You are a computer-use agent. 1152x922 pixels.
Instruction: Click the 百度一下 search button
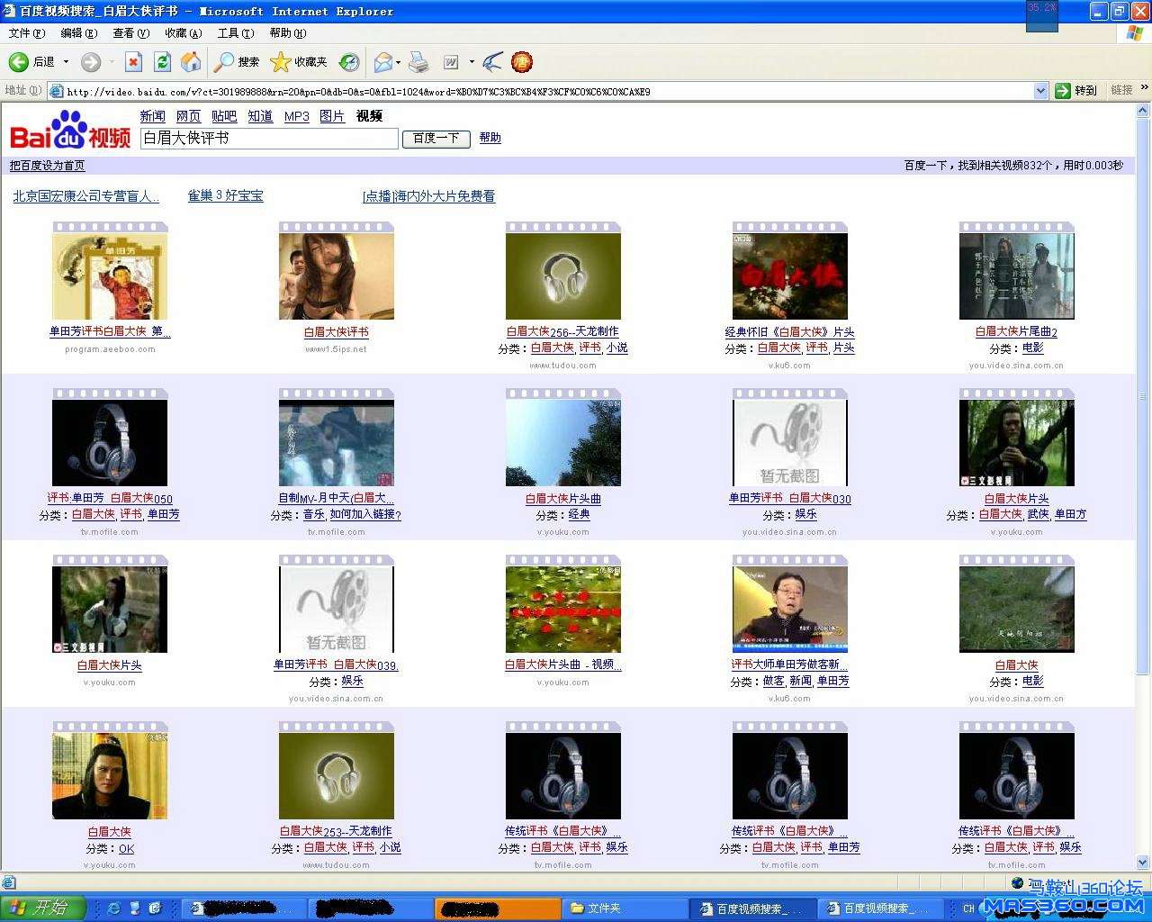point(436,138)
